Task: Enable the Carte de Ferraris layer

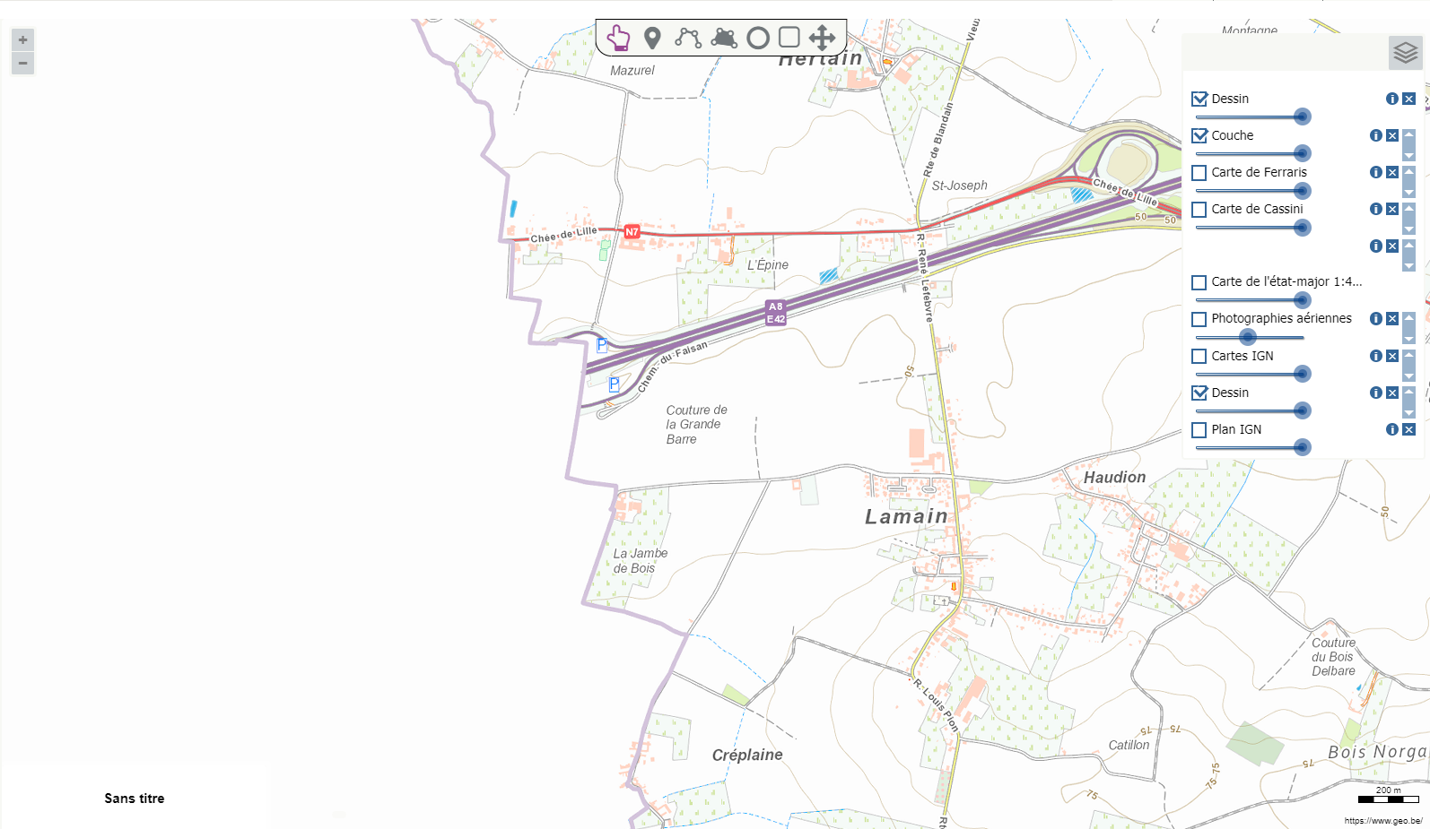Action: pyautogui.click(x=1199, y=173)
